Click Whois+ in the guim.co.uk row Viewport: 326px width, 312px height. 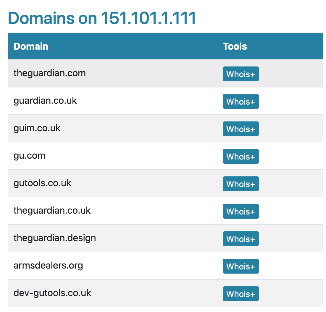tap(241, 129)
